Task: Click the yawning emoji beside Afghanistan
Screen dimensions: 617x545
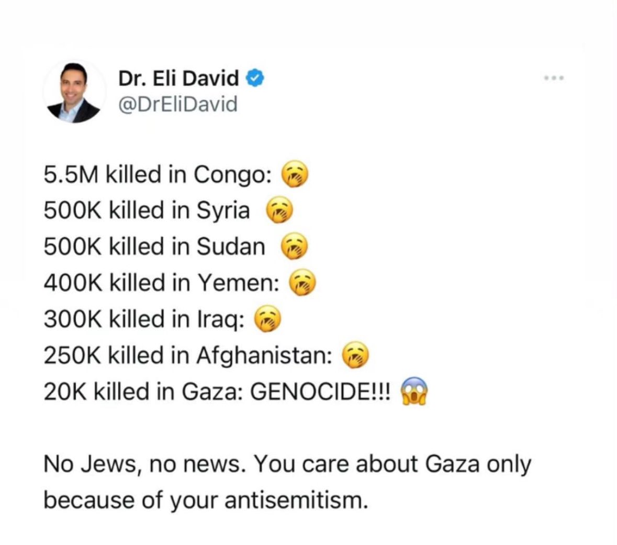Action: [356, 355]
